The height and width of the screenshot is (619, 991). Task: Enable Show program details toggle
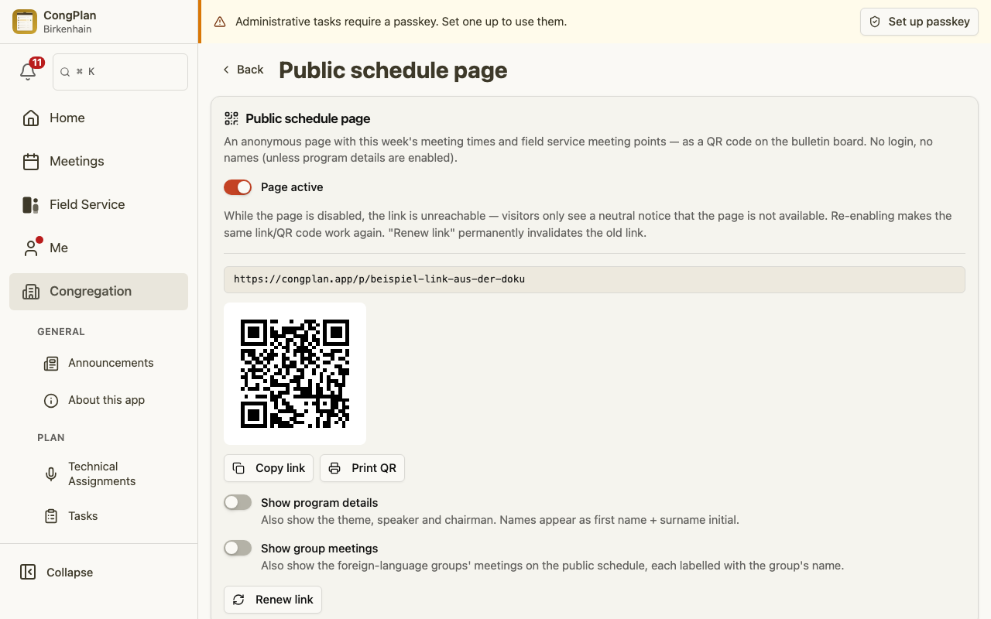(x=238, y=503)
